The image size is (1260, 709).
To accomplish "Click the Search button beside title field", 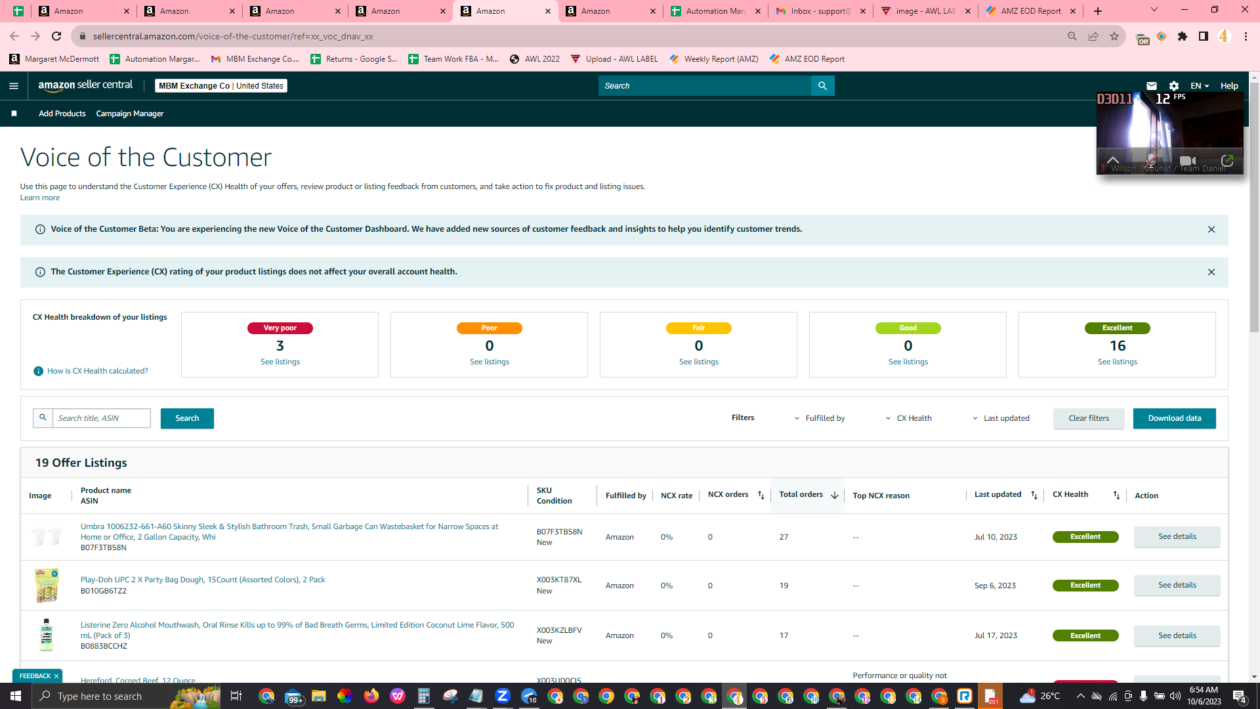I will pos(187,418).
